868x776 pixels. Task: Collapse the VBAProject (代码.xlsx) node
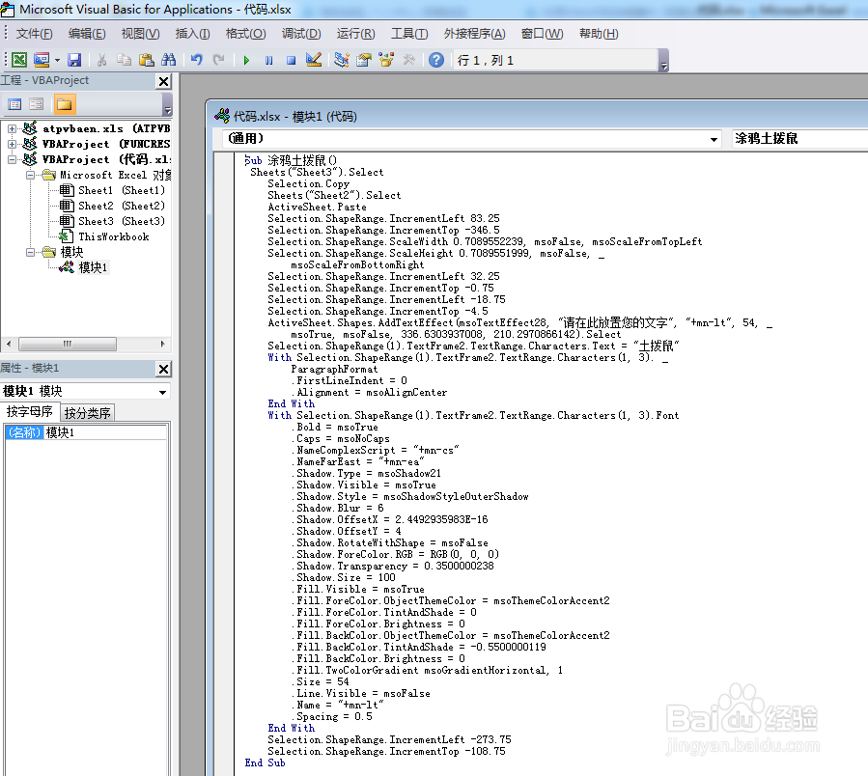coord(12,159)
